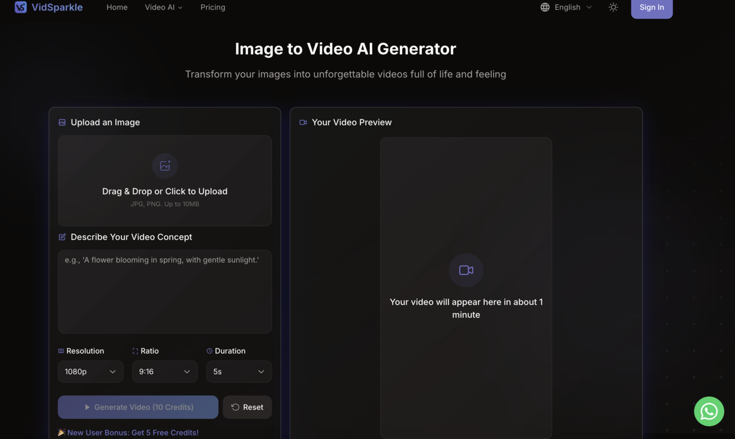735x439 pixels.
Task: Click 'Your video will appear here' message
Action: pyautogui.click(x=466, y=308)
